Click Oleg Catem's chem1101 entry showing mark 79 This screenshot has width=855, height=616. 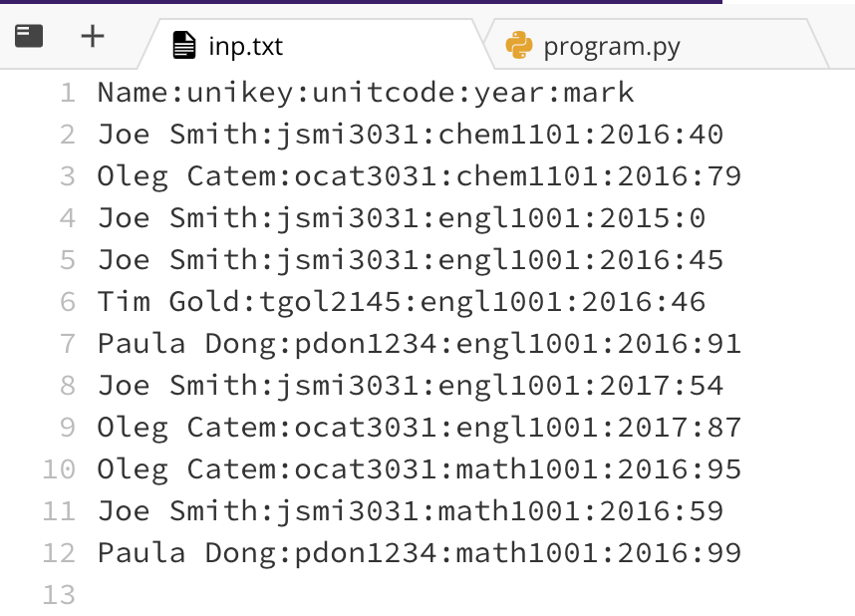click(x=419, y=175)
